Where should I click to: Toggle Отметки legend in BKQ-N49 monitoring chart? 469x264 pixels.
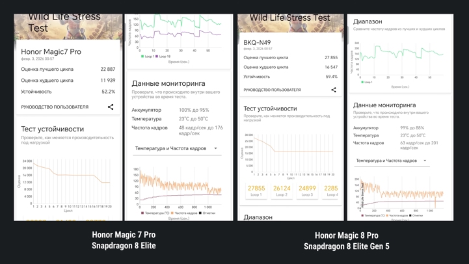click(416, 215)
